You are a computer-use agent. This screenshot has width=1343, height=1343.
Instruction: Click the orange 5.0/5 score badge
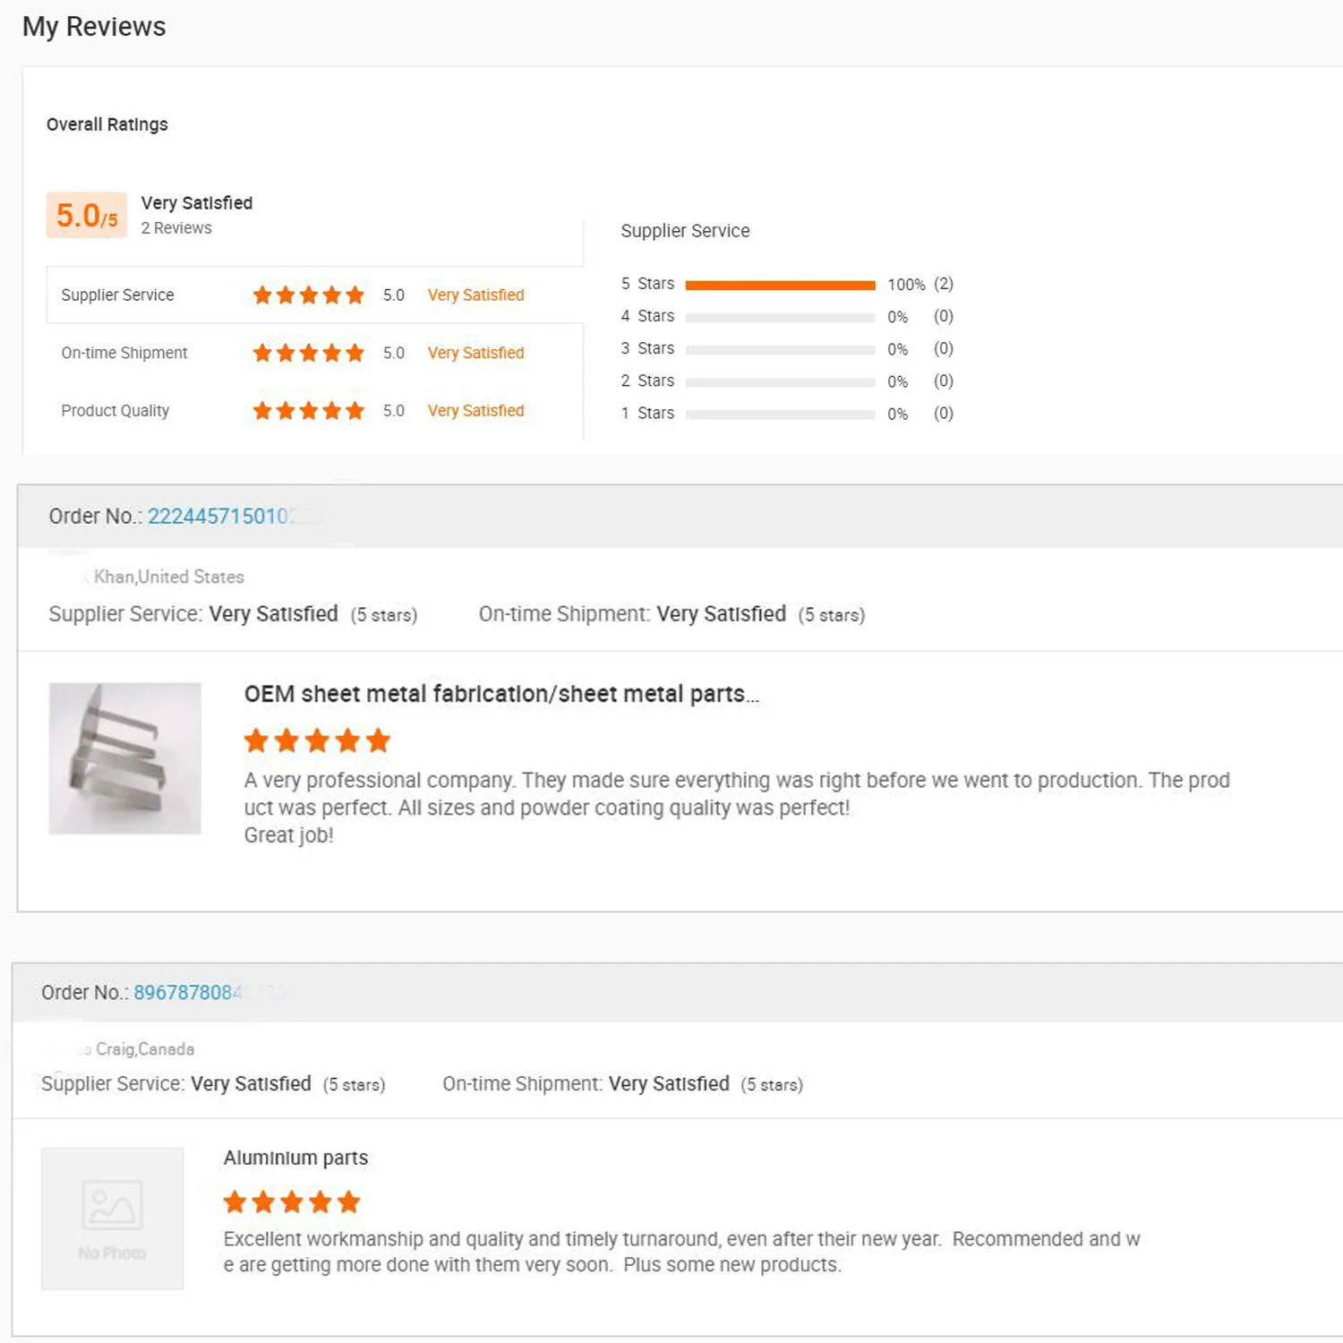tap(87, 215)
